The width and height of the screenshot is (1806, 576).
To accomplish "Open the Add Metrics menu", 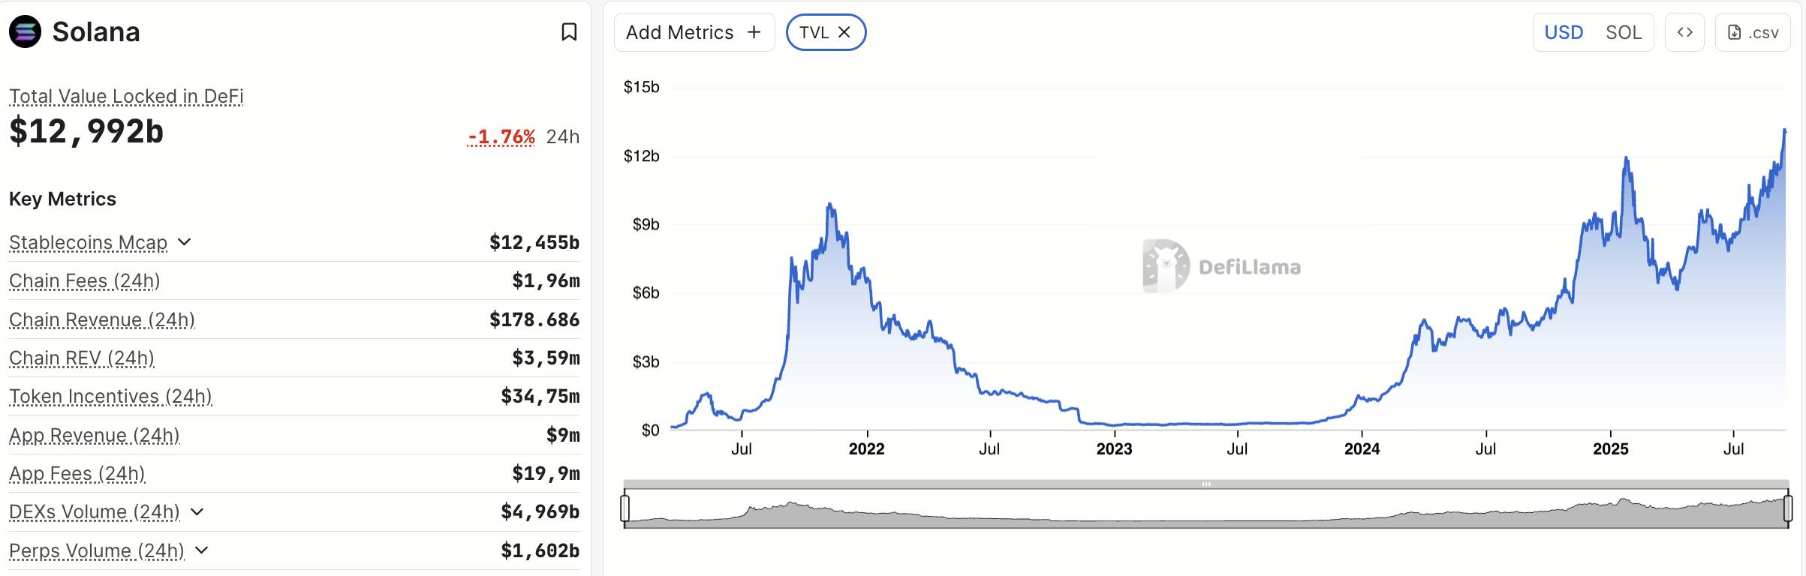I will 694,32.
